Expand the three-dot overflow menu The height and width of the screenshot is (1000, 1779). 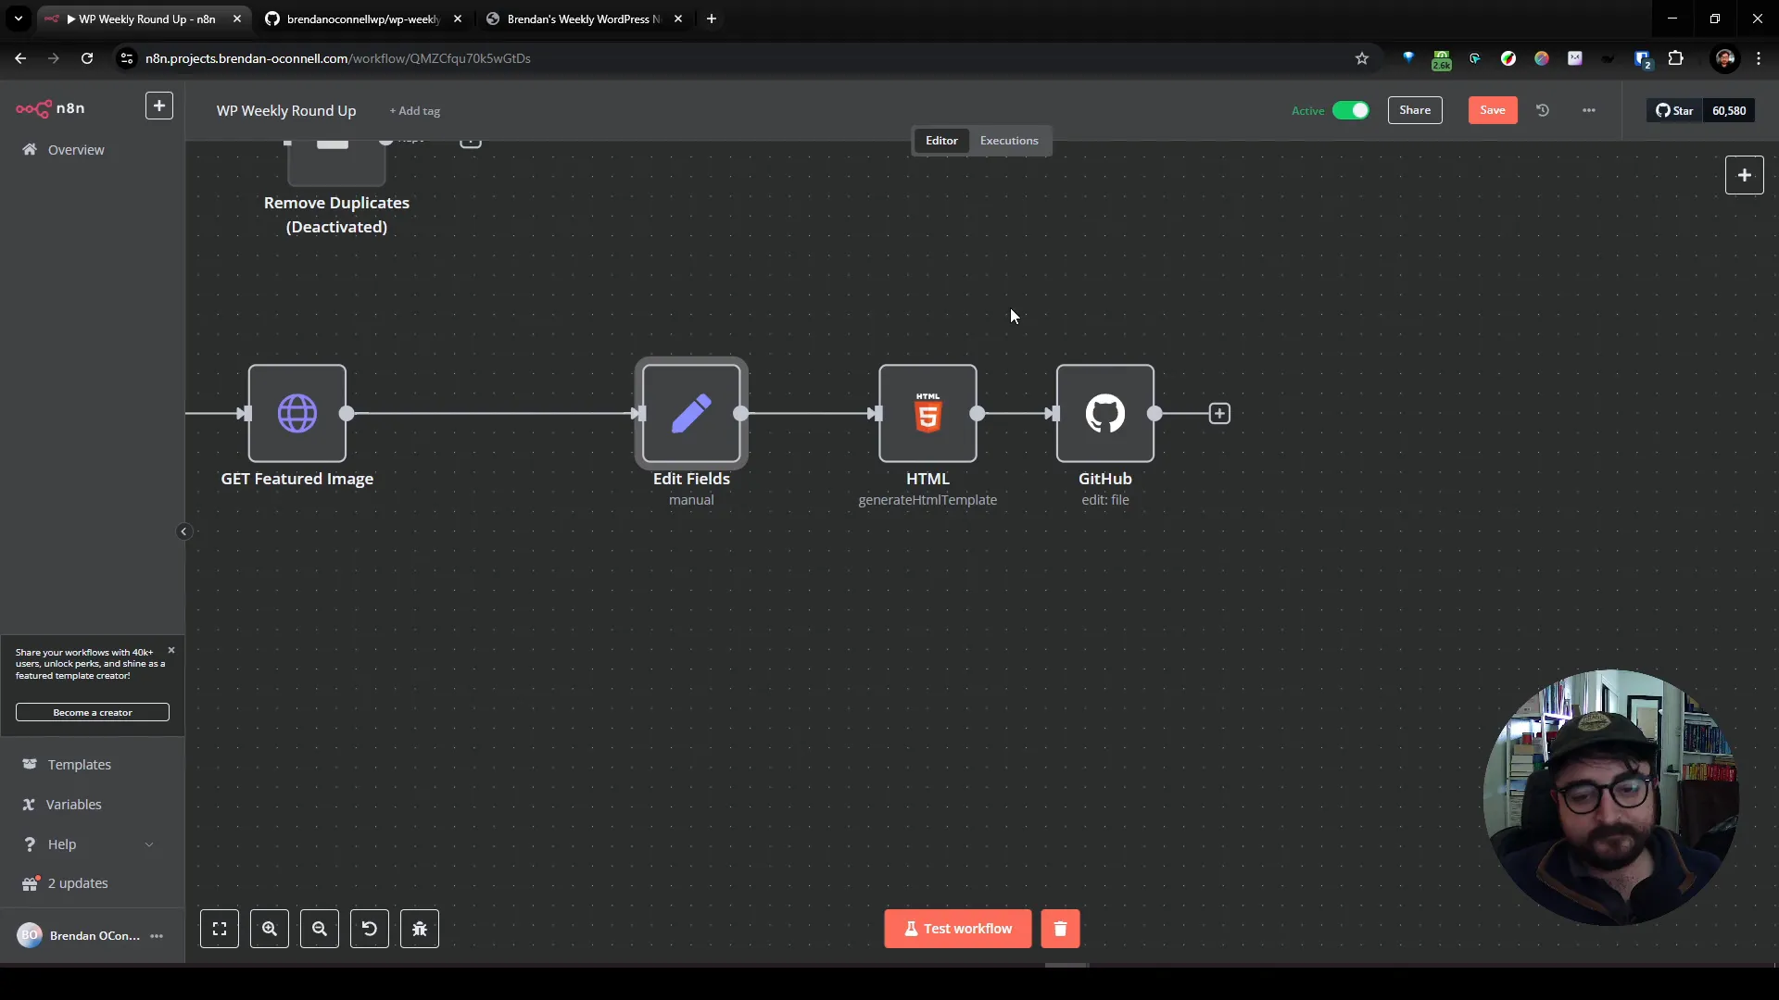pos(1588,110)
